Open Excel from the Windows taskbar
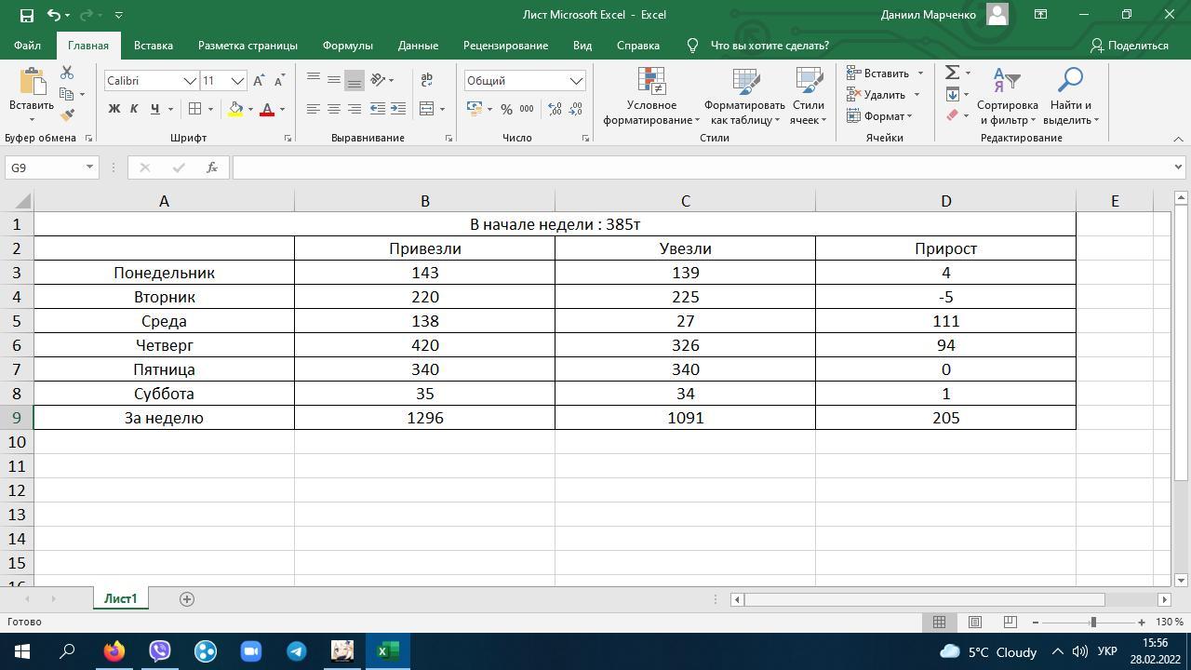This screenshot has width=1191, height=670. click(388, 651)
